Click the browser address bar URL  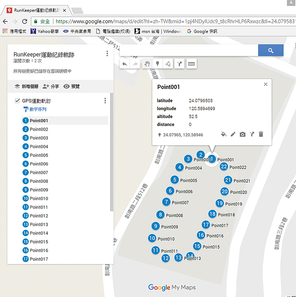(175, 21)
